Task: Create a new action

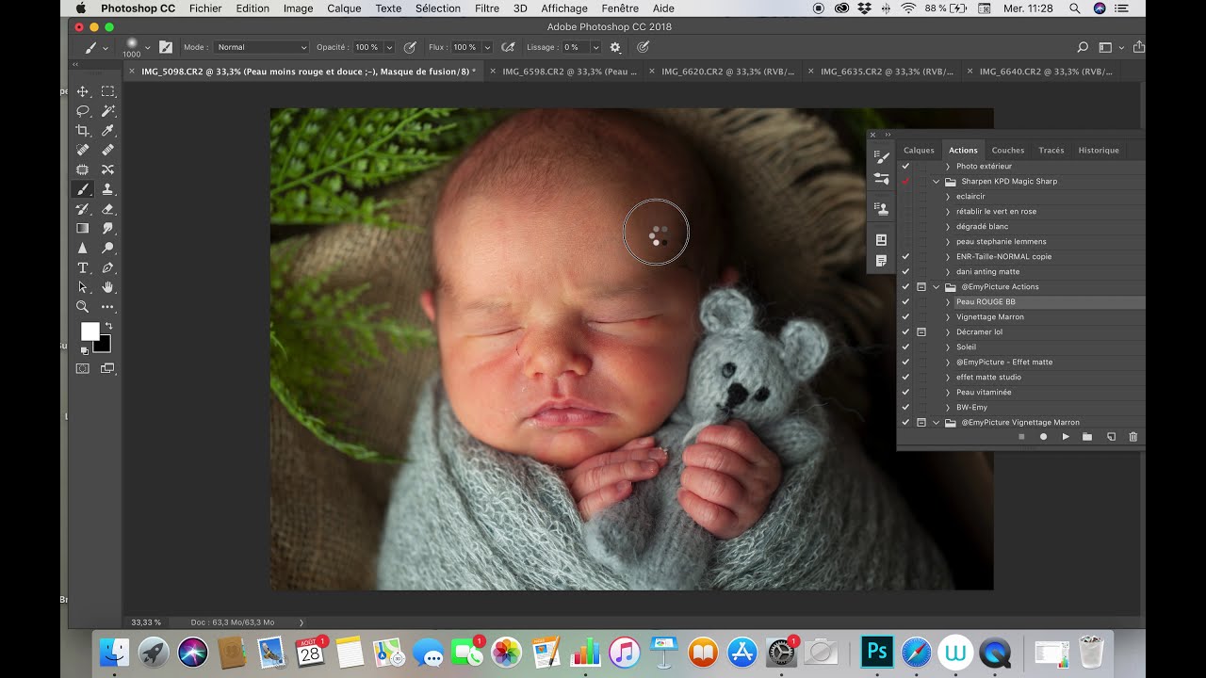Action: click(x=1111, y=437)
